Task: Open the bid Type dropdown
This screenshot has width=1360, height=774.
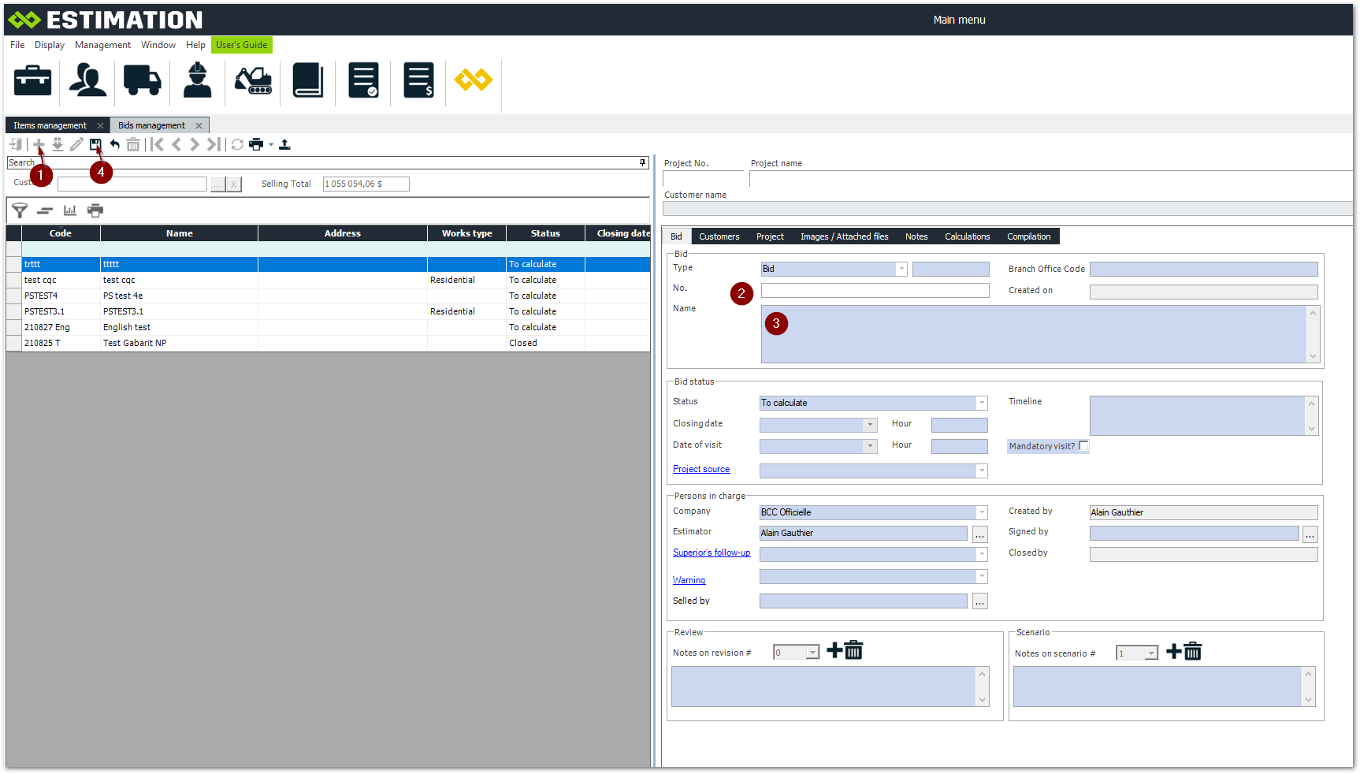Action: click(901, 269)
